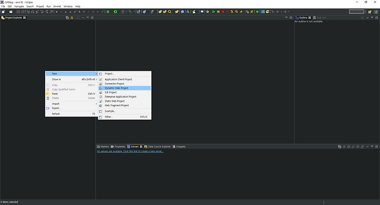The image size is (380, 205).
Task: Click the New wizard toolbar icon
Action: (x=3, y=12)
